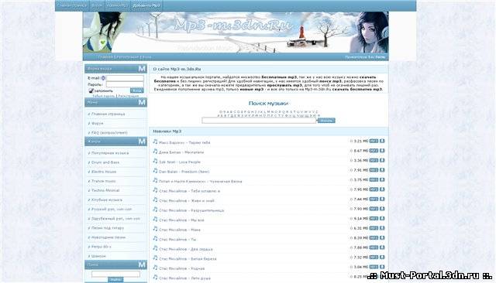Toggle the remember me checkbox in login form
This screenshot has height=283, width=496.
[x=91, y=90]
